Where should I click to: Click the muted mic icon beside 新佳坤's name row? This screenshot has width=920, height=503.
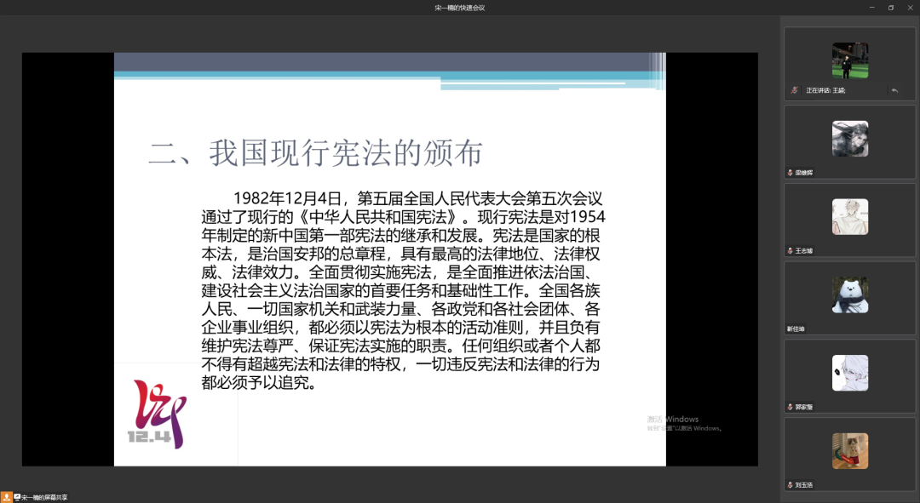coord(789,328)
